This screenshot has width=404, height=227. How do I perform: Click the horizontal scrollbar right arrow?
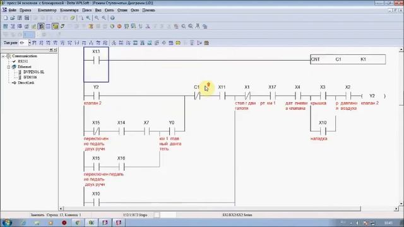pos(396,209)
